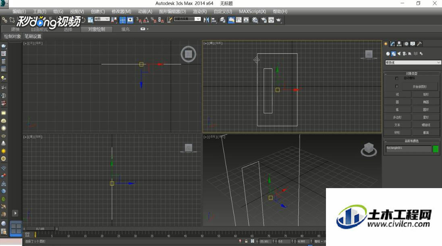The height and width of the screenshot is (246, 442).
Task: Select the Cameras category icon
Action: 405,53
